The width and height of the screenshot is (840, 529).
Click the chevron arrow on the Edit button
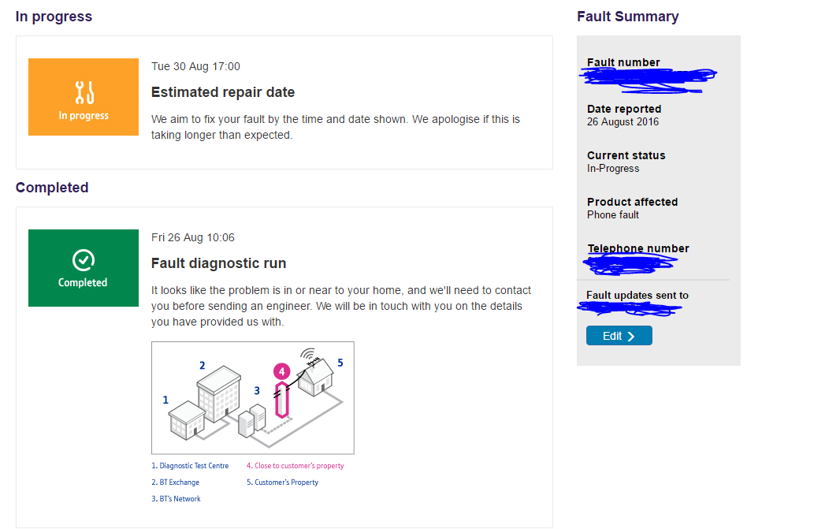630,336
